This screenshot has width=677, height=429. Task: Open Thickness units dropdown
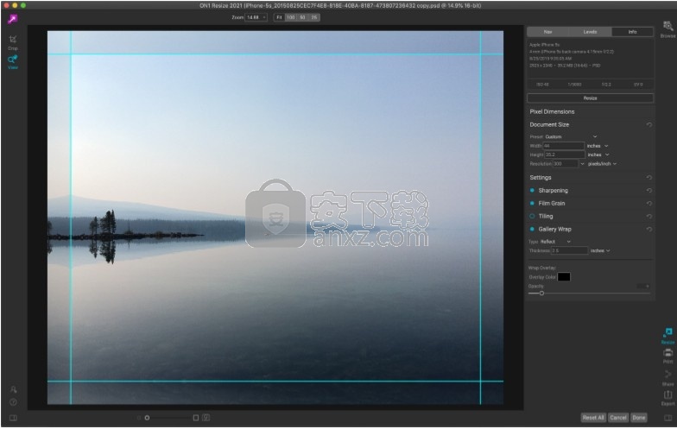pos(600,250)
